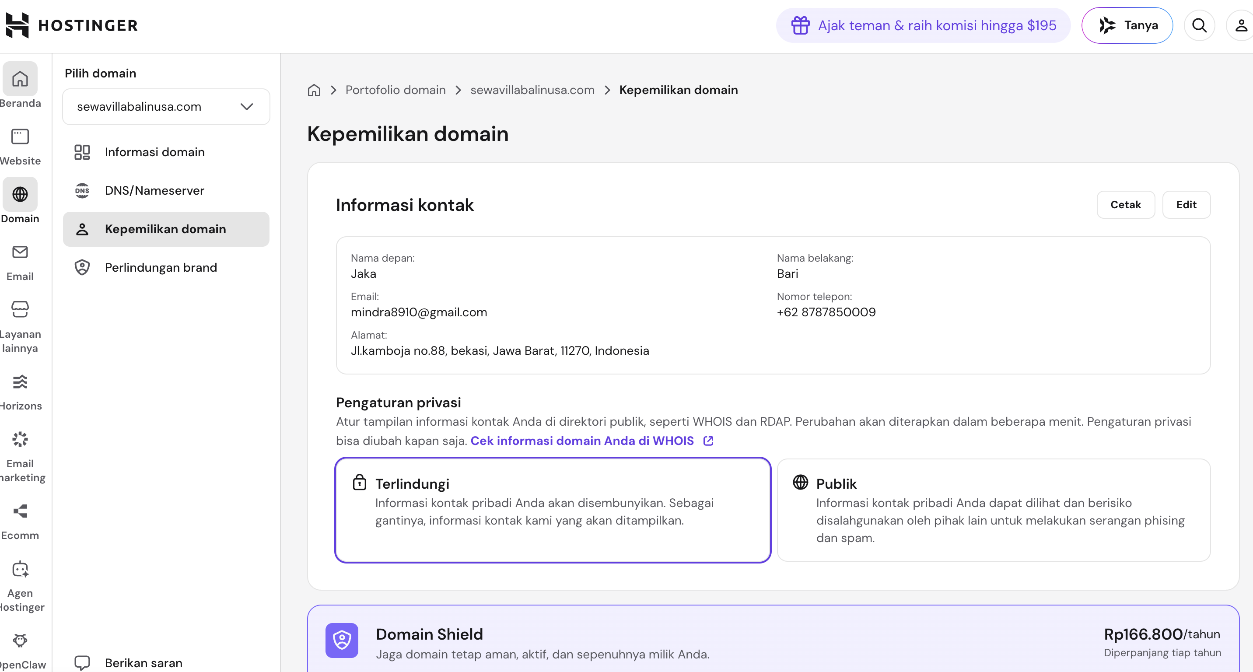Image resolution: width=1253 pixels, height=672 pixels.
Task: Click the Pilih domain label
Action: pos(100,73)
